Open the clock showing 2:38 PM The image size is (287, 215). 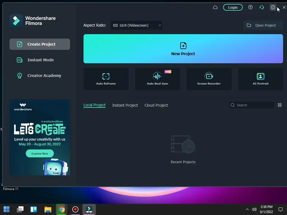click(x=267, y=209)
